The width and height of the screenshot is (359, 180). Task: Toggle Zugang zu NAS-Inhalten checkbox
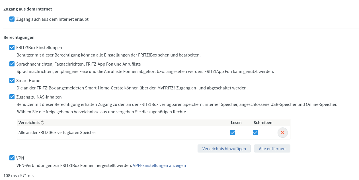(x=12, y=97)
